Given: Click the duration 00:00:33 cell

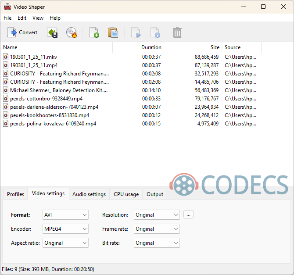Looking at the screenshot, I should 151,99.
